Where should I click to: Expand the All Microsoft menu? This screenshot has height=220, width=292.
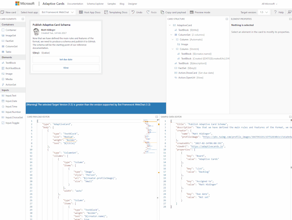[269, 4]
